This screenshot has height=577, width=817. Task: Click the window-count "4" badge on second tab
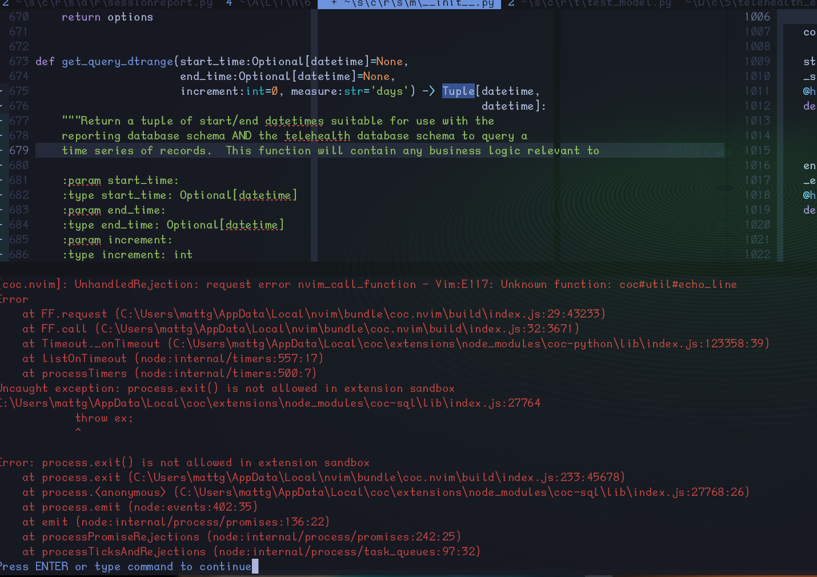pyautogui.click(x=229, y=4)
